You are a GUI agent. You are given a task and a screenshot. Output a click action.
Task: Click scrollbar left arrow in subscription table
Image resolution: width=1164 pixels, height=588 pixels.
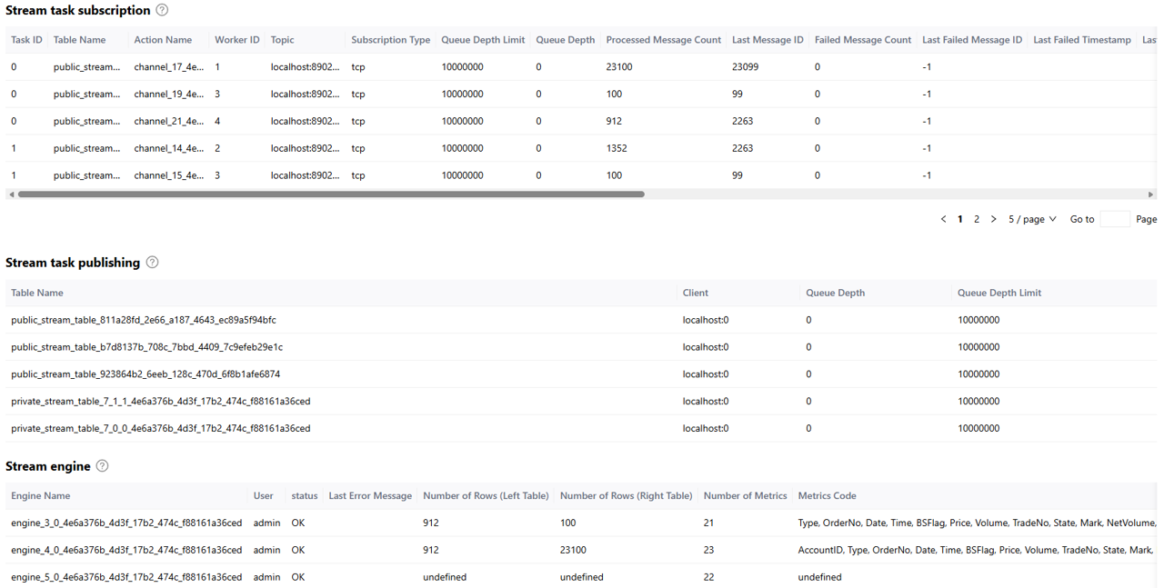(x=11, y=194)
